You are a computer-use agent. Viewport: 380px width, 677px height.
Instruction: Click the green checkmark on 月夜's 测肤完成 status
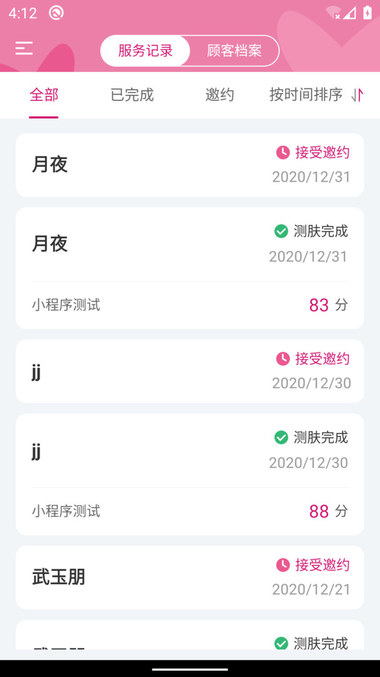pyautogui.click(x=280, y=231)
